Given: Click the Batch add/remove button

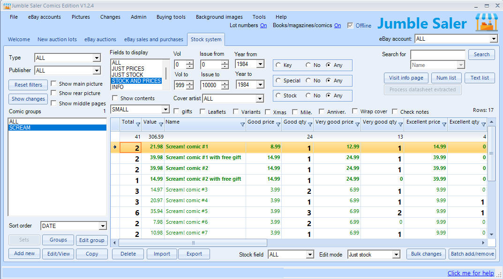Looking at the screenshot, I should click(472, 254).
